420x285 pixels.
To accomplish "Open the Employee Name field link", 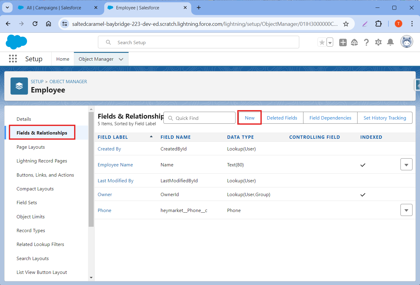I will (x=115, y=165).
